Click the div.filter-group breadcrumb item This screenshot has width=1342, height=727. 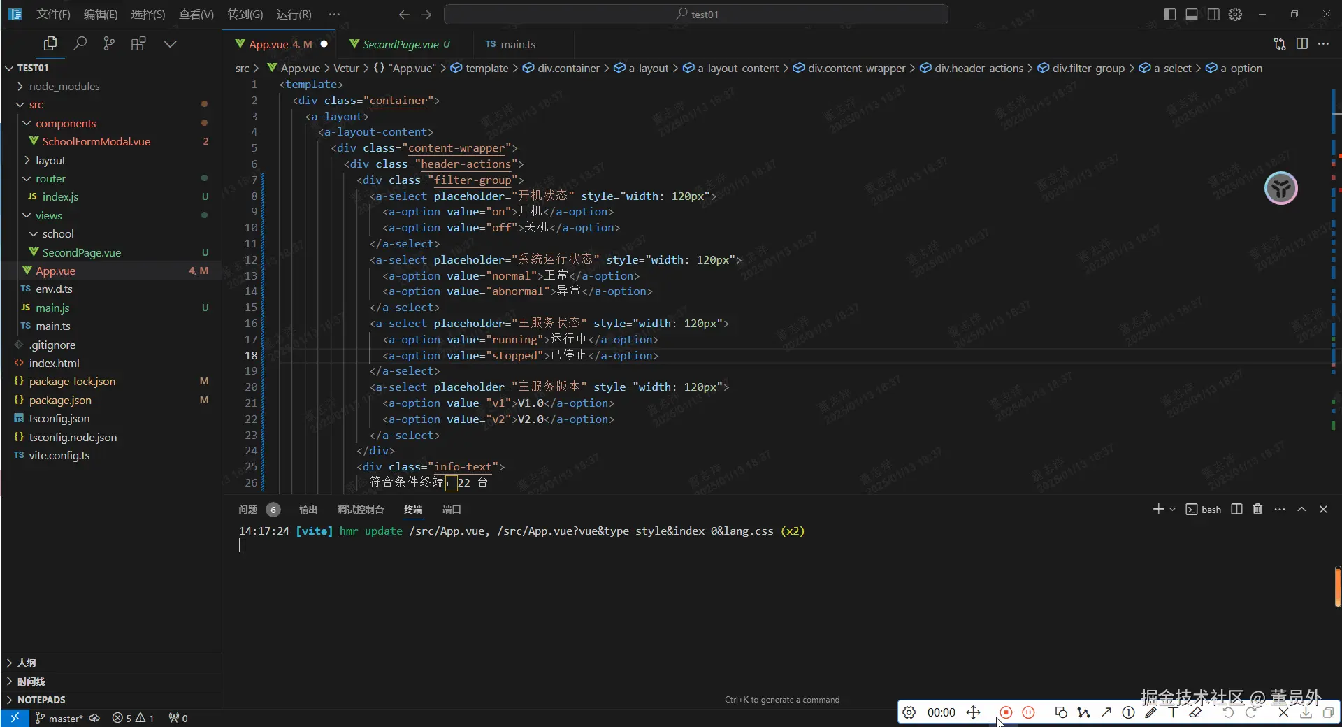tap(1081, 68)
